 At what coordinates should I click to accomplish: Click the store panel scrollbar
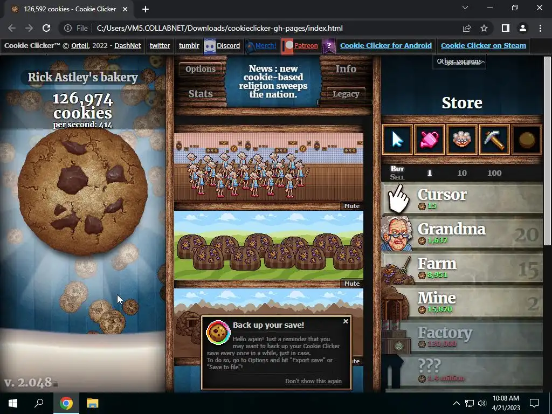coord(547,151)
